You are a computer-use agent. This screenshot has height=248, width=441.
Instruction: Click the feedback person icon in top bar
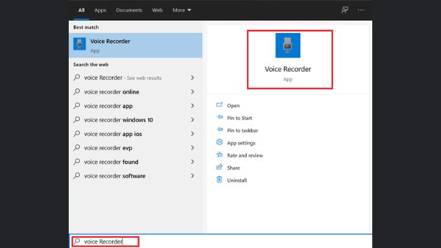pos(344,10)
